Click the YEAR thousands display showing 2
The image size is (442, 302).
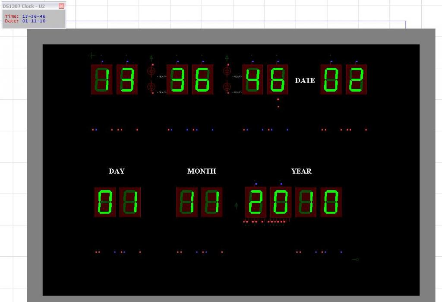coord(256,202)
